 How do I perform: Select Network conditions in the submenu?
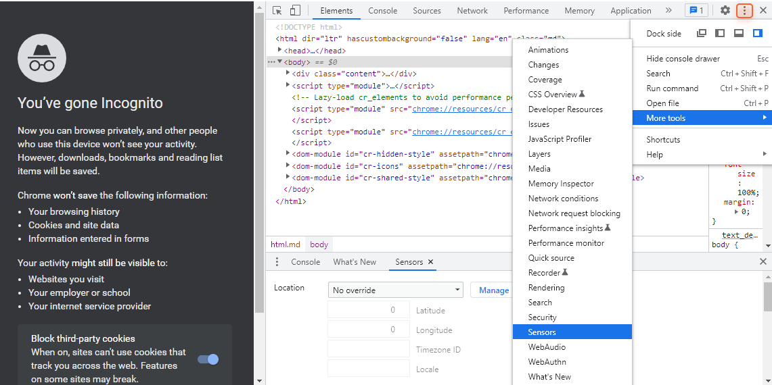(572, 198)
